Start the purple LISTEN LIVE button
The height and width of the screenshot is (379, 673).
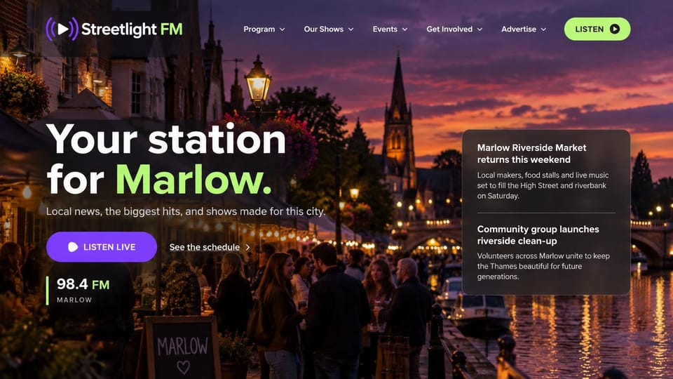coord(102,247)
